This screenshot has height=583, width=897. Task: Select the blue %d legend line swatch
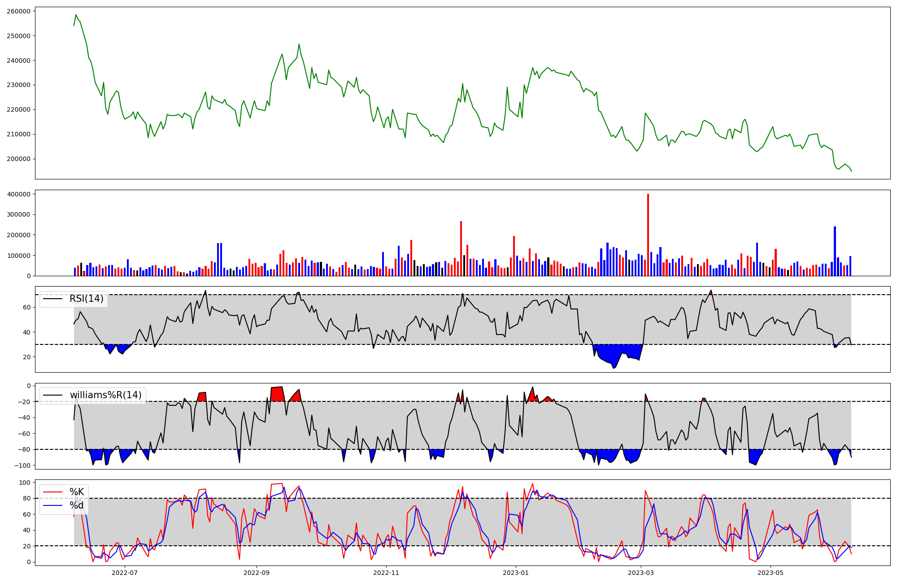pyautogui.click(x=52, y=505)
